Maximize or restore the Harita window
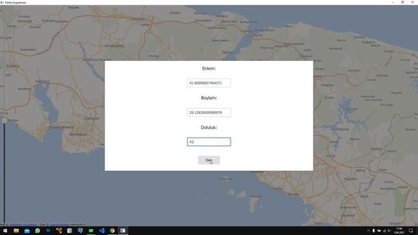The height and width of the screenshot is (235, 418). coord(402,2)
